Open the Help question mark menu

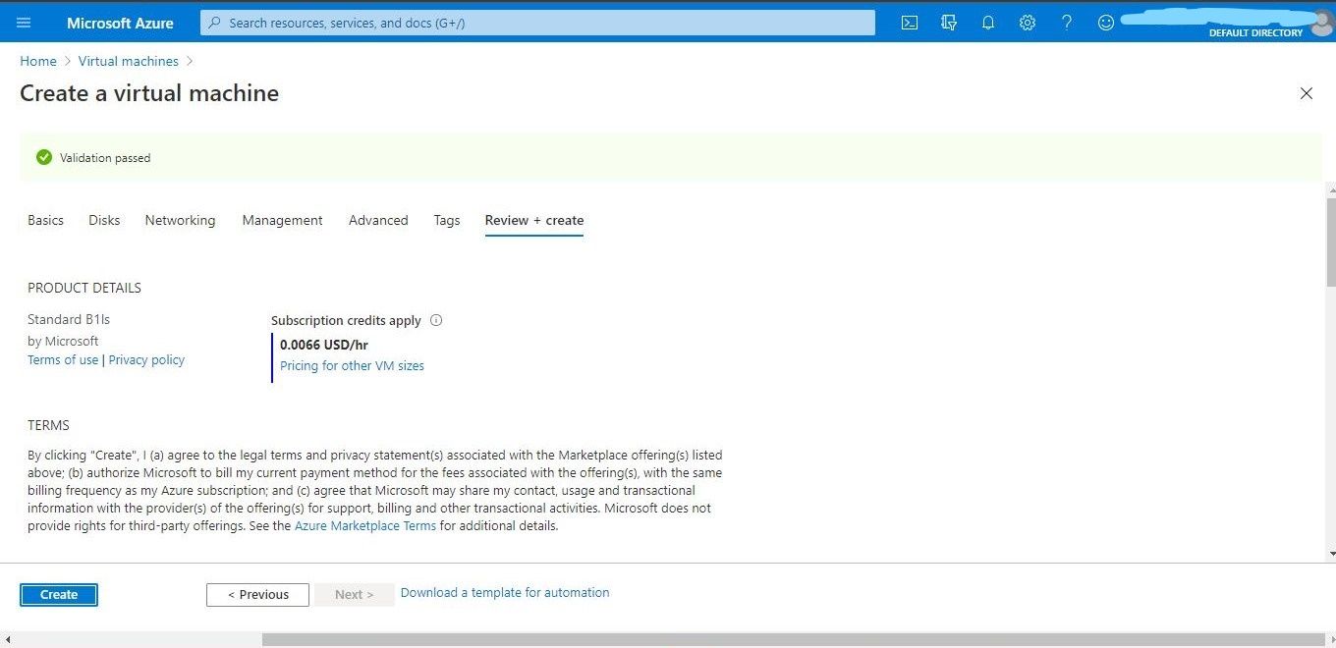[1066, 22]
